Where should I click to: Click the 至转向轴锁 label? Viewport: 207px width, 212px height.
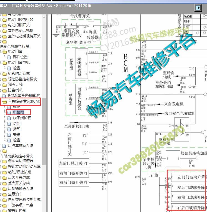pyautogui.click(x=169, y=75)
